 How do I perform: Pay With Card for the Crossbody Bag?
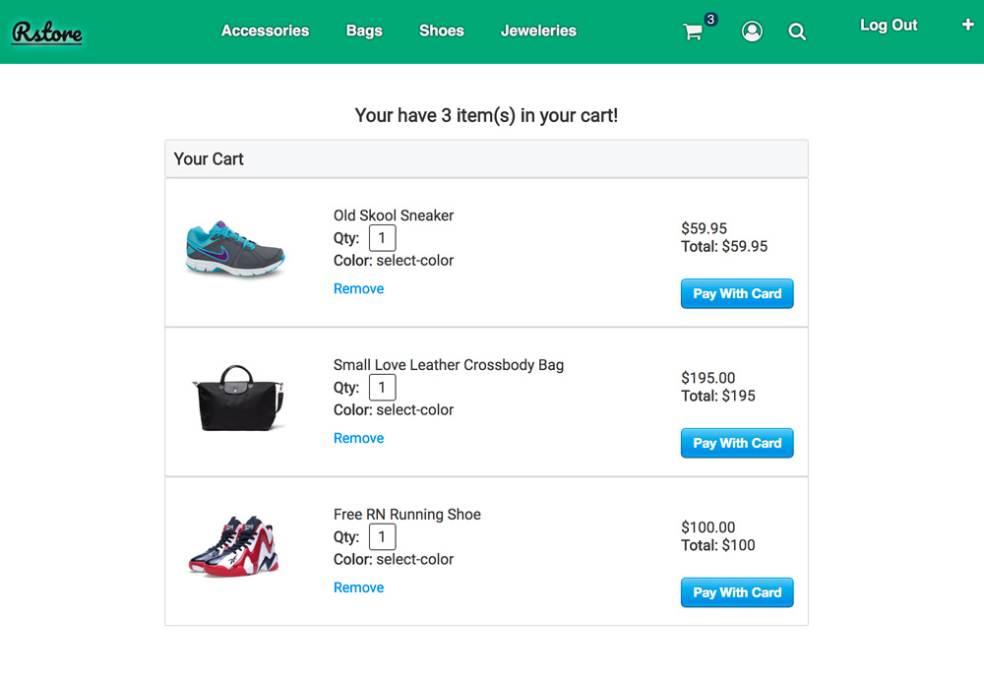(x=737, y=443)
